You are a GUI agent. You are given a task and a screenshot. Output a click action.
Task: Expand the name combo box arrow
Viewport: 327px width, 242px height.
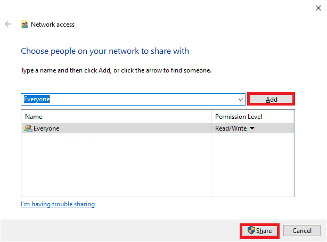pyautogui.click(x=241, y=99)
